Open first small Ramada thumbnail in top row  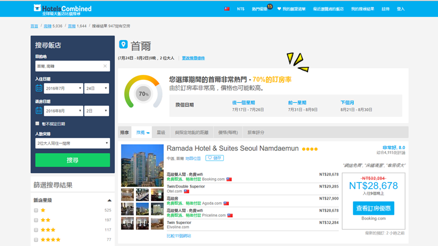[127, 195]
